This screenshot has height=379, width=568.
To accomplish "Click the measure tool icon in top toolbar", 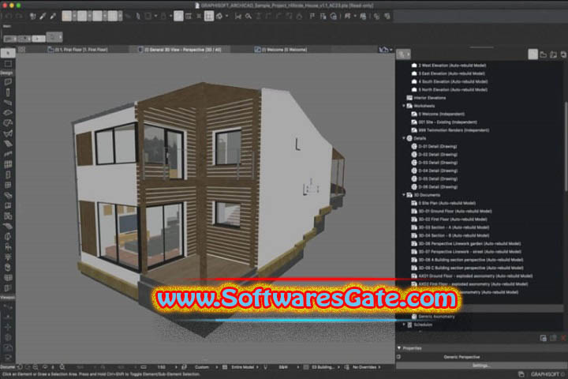I will click(238, 16).
